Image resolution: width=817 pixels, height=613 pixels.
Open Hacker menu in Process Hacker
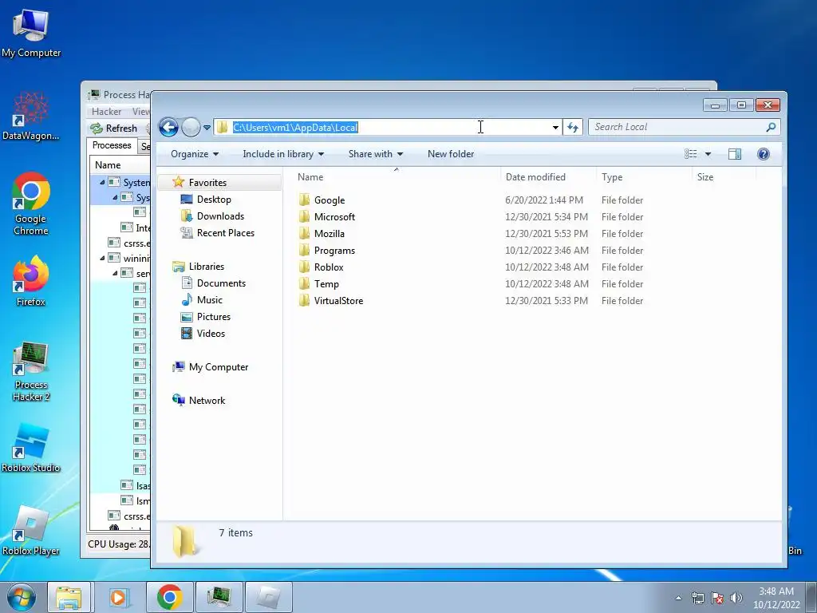(x=106, y=112)
